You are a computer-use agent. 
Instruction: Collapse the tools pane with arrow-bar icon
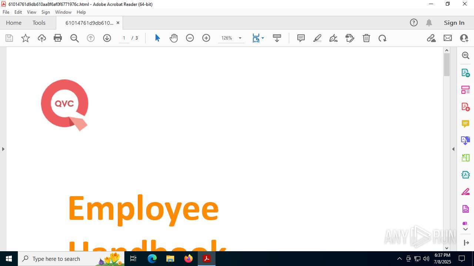pos(466,243)
